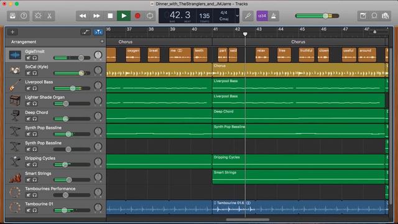
Task: Toggle the Catch Playhead button
Action: (98, 32)
